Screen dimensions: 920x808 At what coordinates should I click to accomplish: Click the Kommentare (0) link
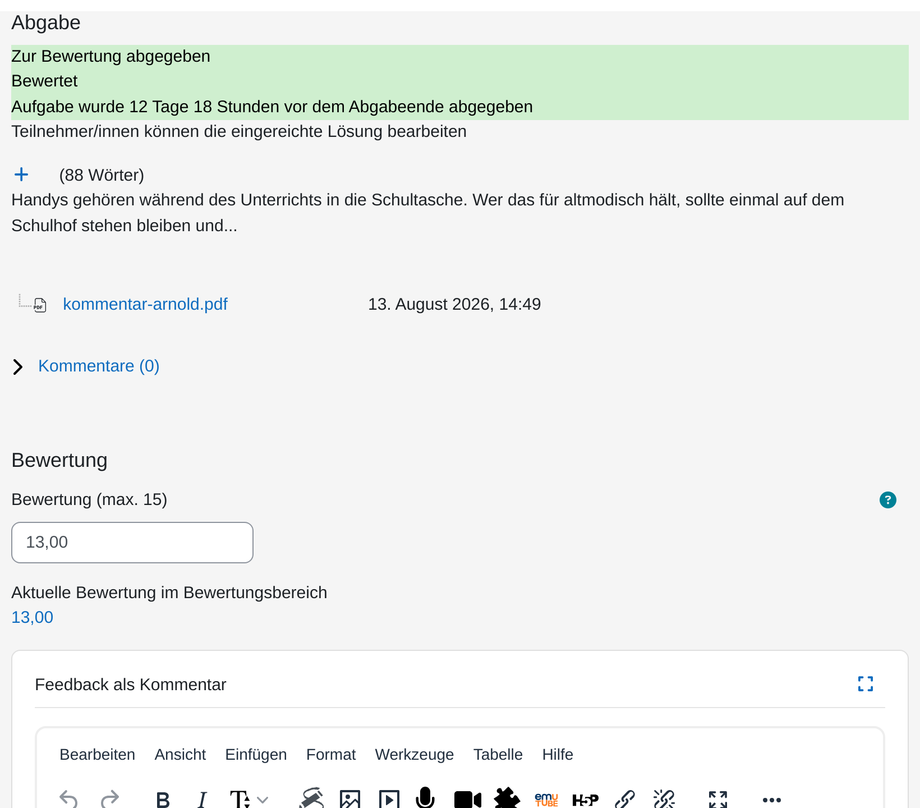(x=99, y=366)
